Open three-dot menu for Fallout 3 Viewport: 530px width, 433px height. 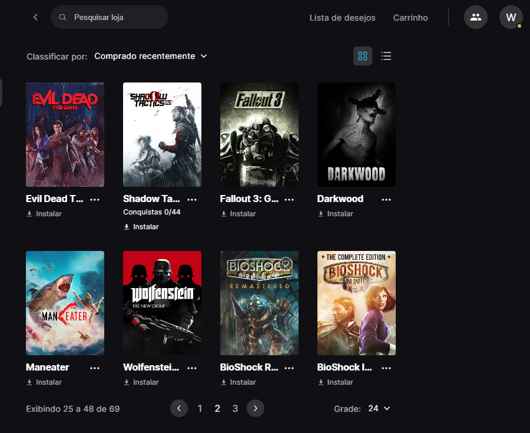289,199
